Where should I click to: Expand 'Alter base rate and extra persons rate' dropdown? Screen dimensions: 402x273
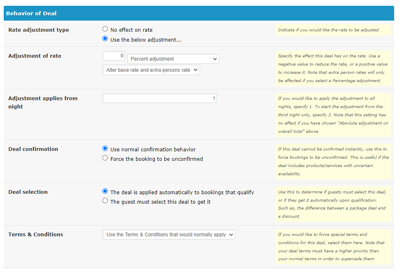(151, 70)
